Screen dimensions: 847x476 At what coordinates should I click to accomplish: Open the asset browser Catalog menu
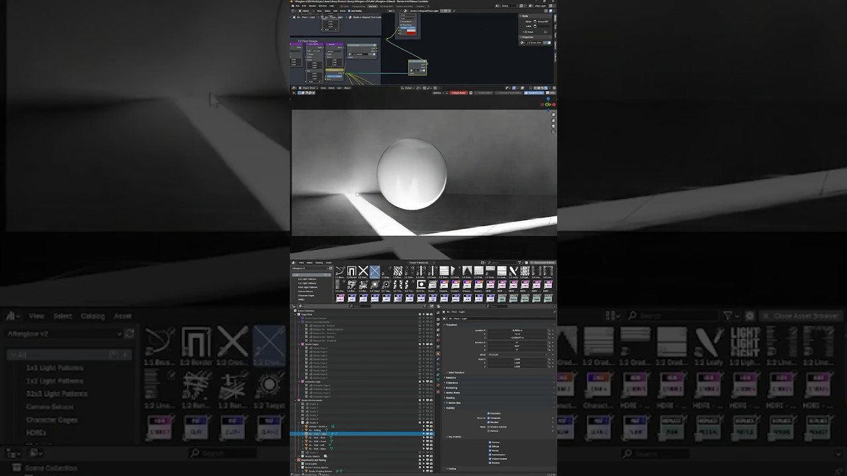319,262
